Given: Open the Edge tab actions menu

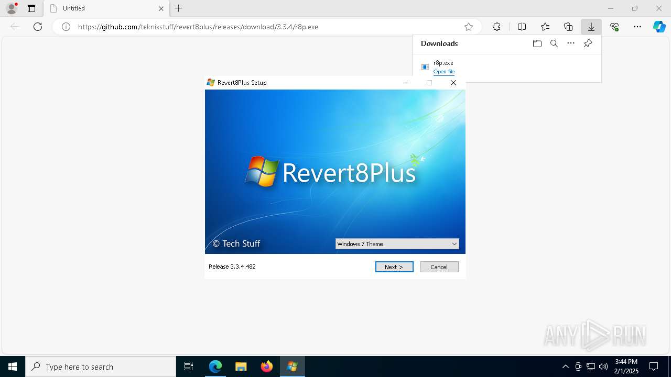Looking at the screenshot, I should [31, 8].
